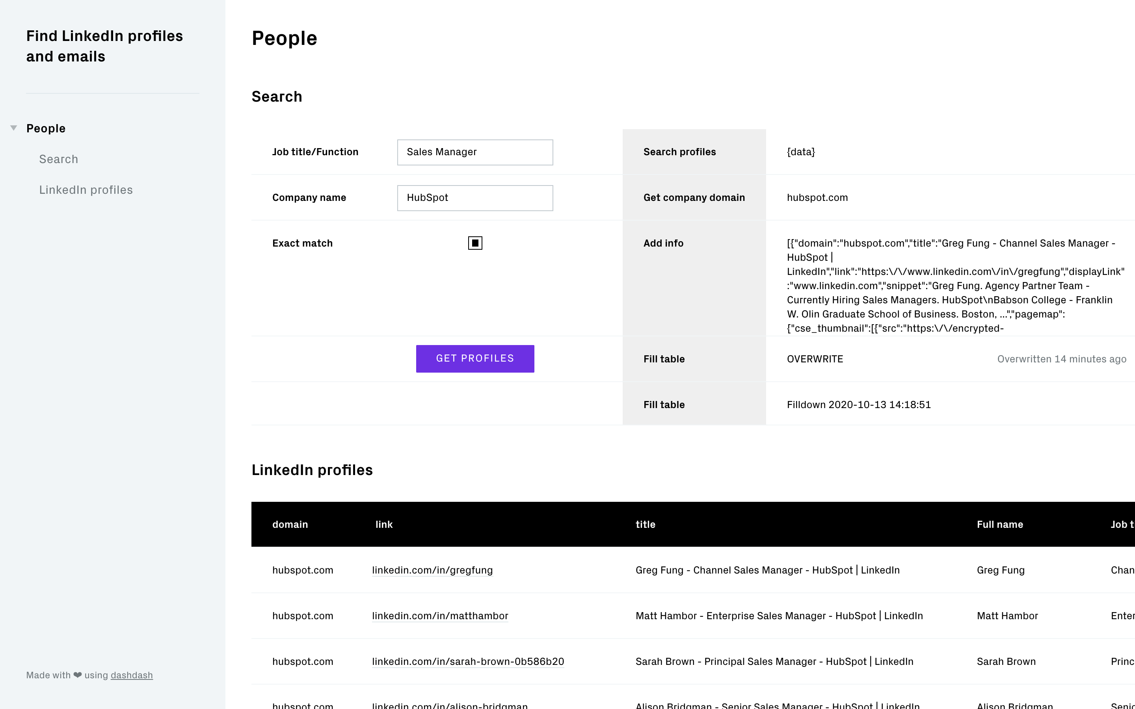Click the Search profiles {data} value
This screenshot has width=1135, height=709.
(x=800, y=152)
